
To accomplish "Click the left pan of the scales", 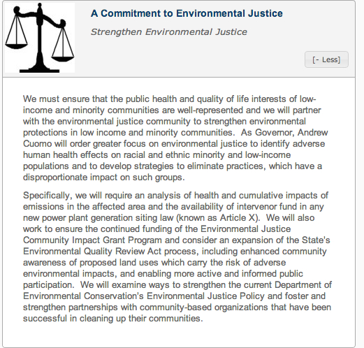I will (16, 46).
